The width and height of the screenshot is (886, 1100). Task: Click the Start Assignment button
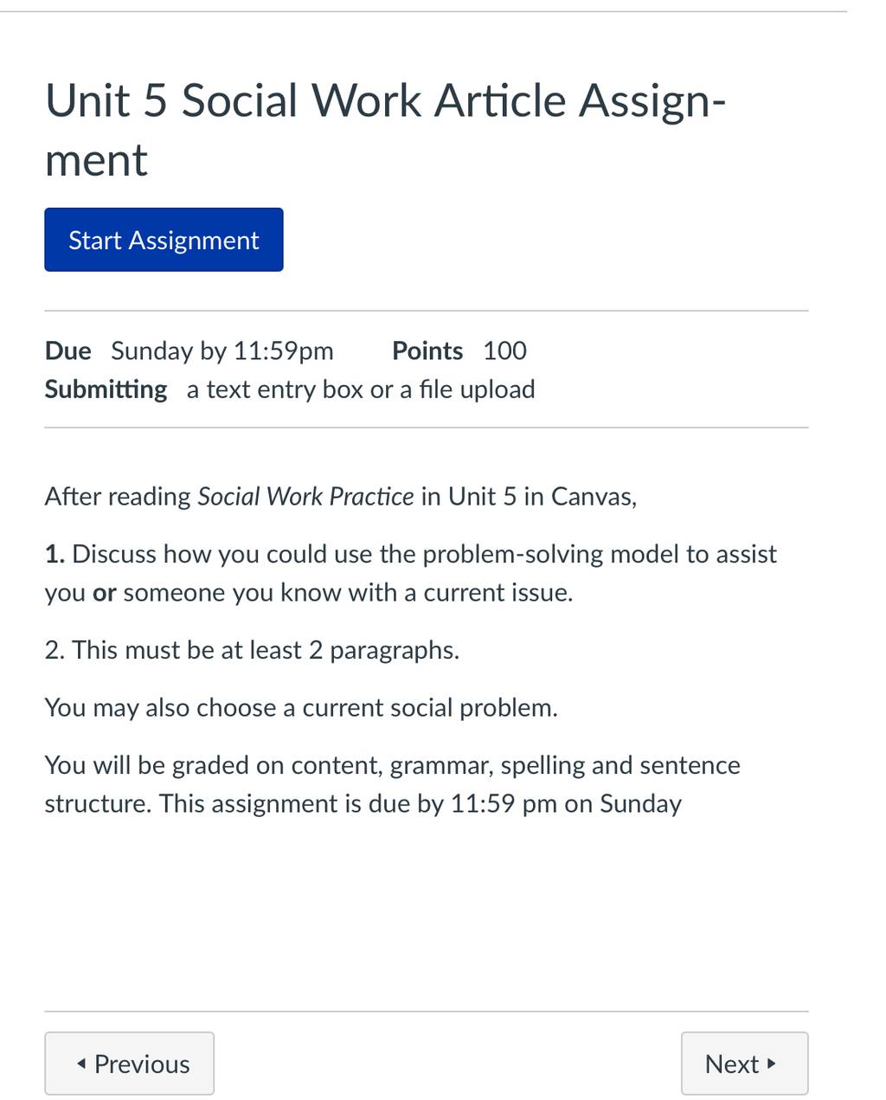tap(164, 240)
